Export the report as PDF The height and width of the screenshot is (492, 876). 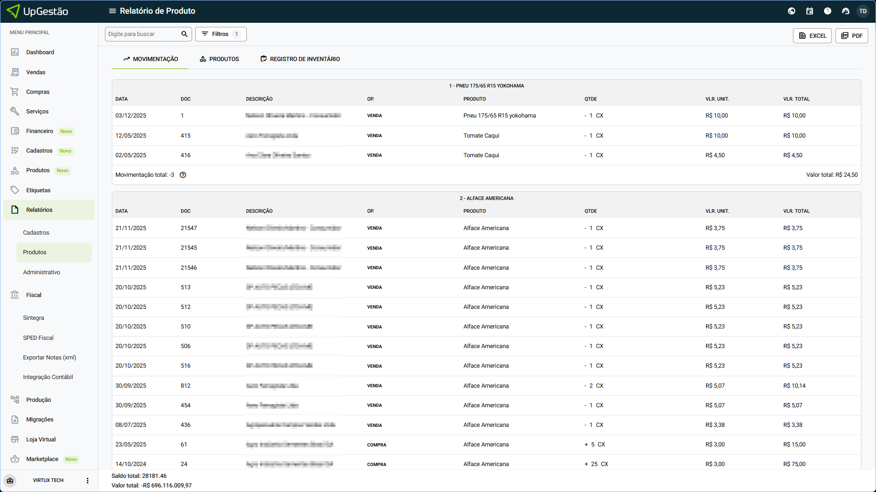click(x=851, y=36)
